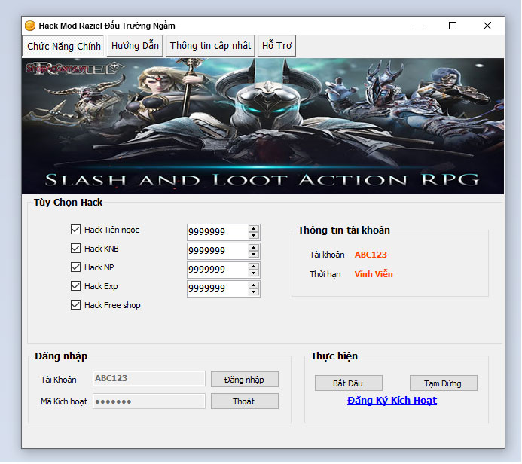Toggle the Hack KNB checkbox

[75, 249]
